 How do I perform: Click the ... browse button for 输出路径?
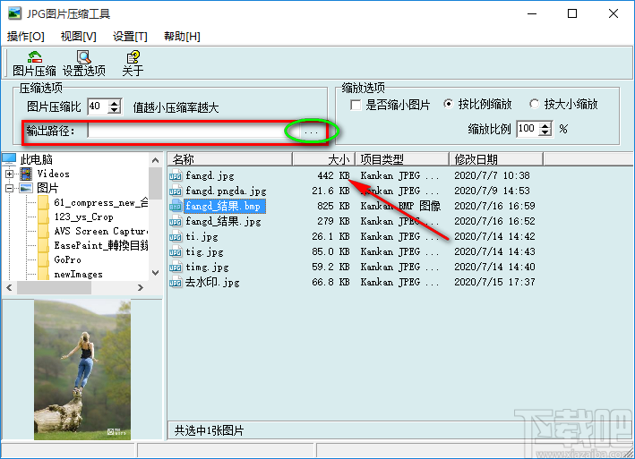(311, 132)
